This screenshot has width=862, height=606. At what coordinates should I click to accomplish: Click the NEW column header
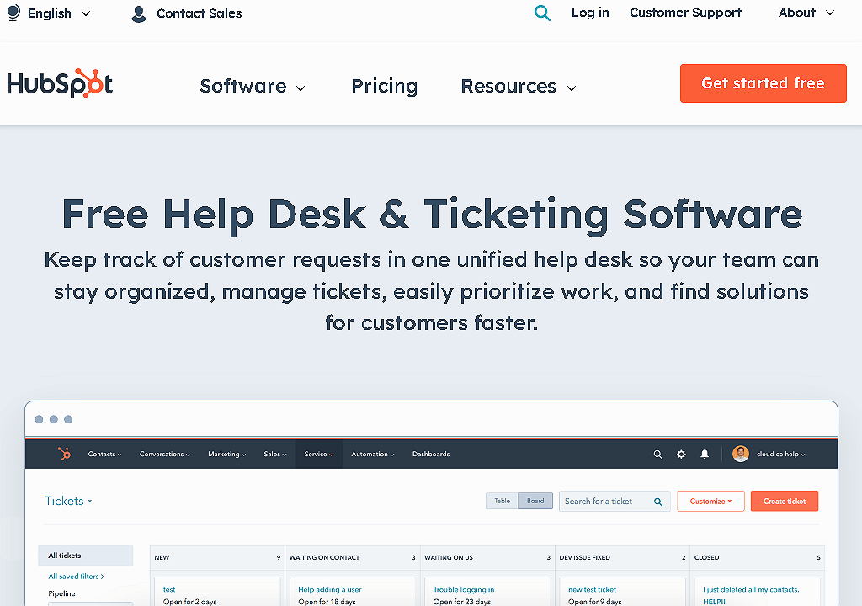217,558
